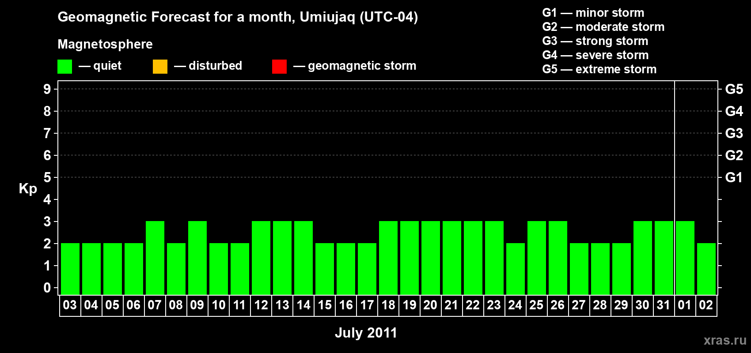Click the Magnetosphere heading
751x353 pixels.
point(105,44)
